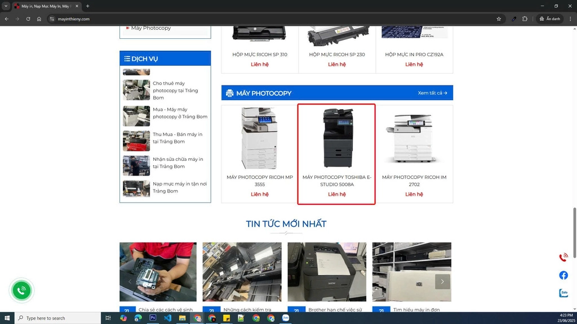The image size is (577, 324).
Task: Click the green floating phone call button
Action: point(21,290)
